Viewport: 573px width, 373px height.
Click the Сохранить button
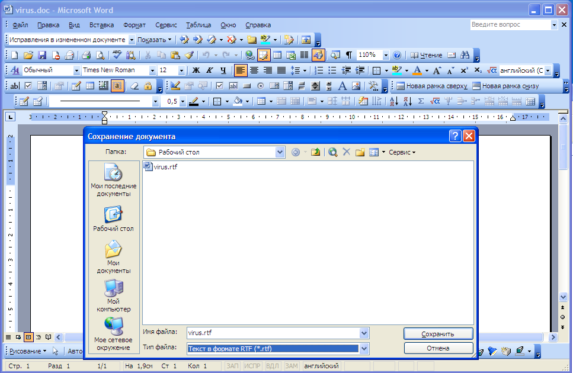click(x=438, y=334)
